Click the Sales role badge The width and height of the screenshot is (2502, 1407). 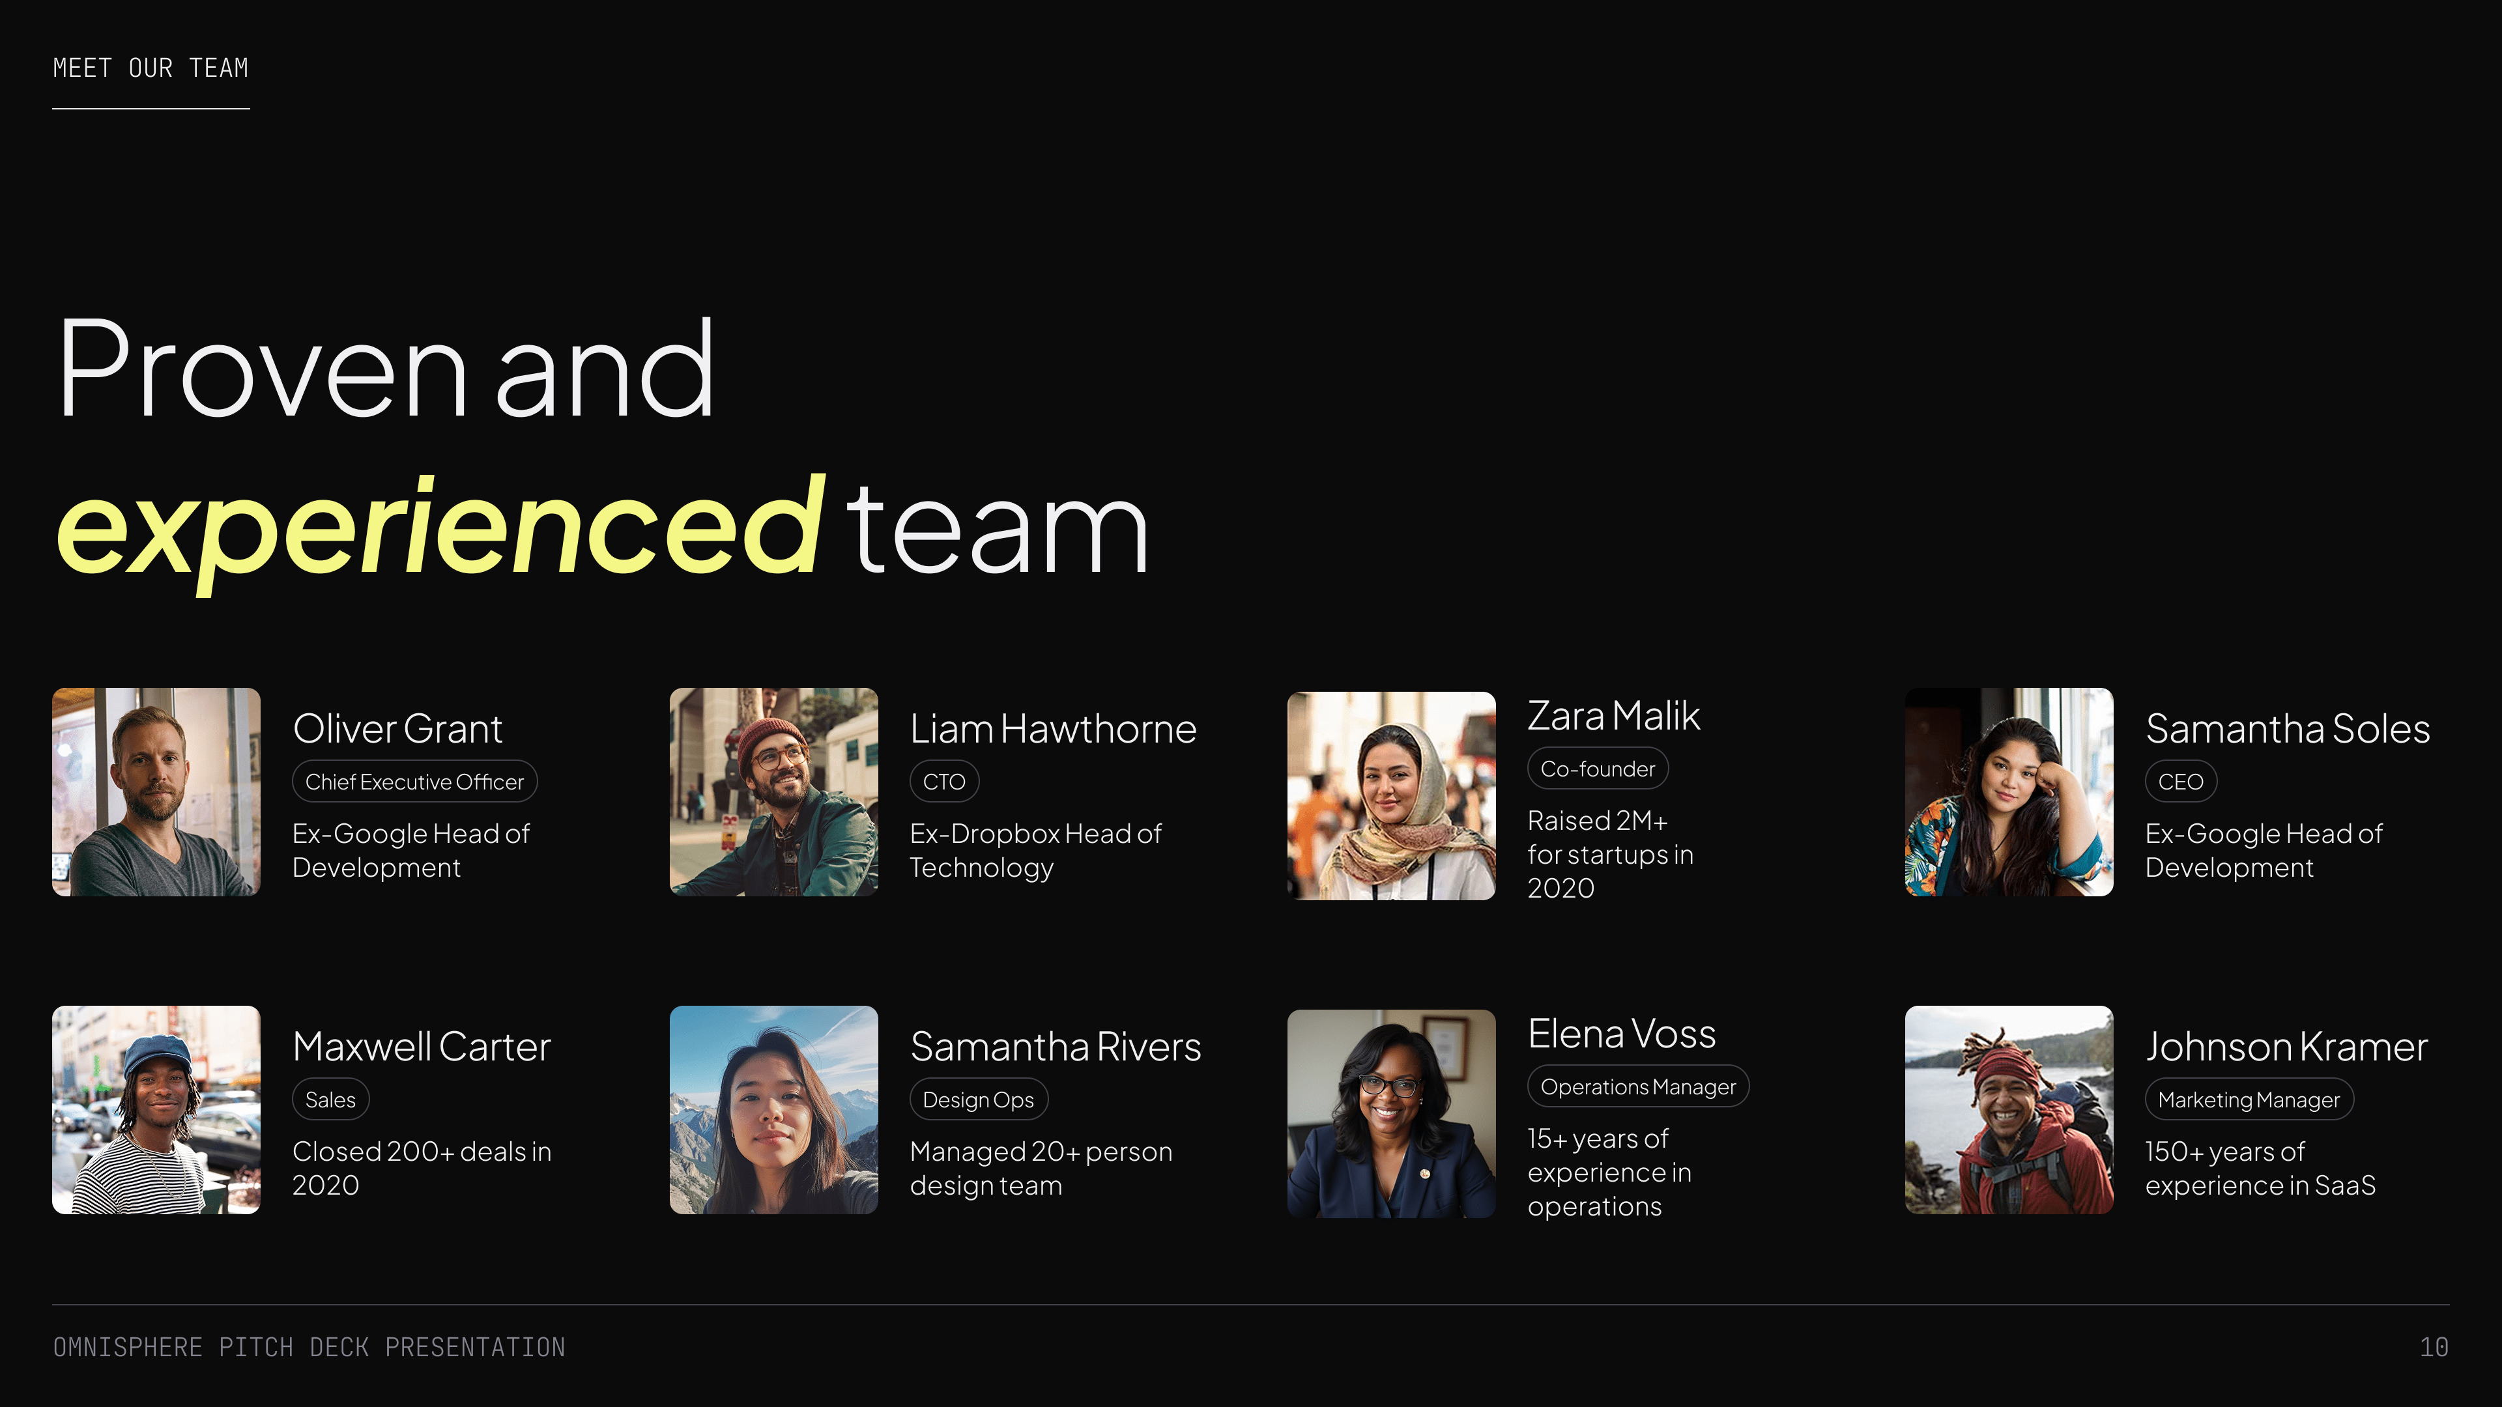330,1099
